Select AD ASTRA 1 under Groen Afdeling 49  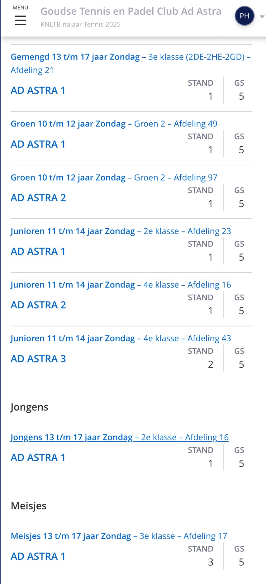pos(38,144)
